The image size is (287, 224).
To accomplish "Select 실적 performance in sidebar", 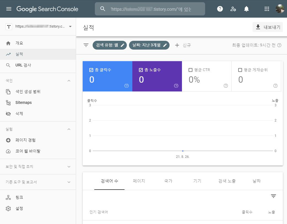I will [x=38, y=54].
